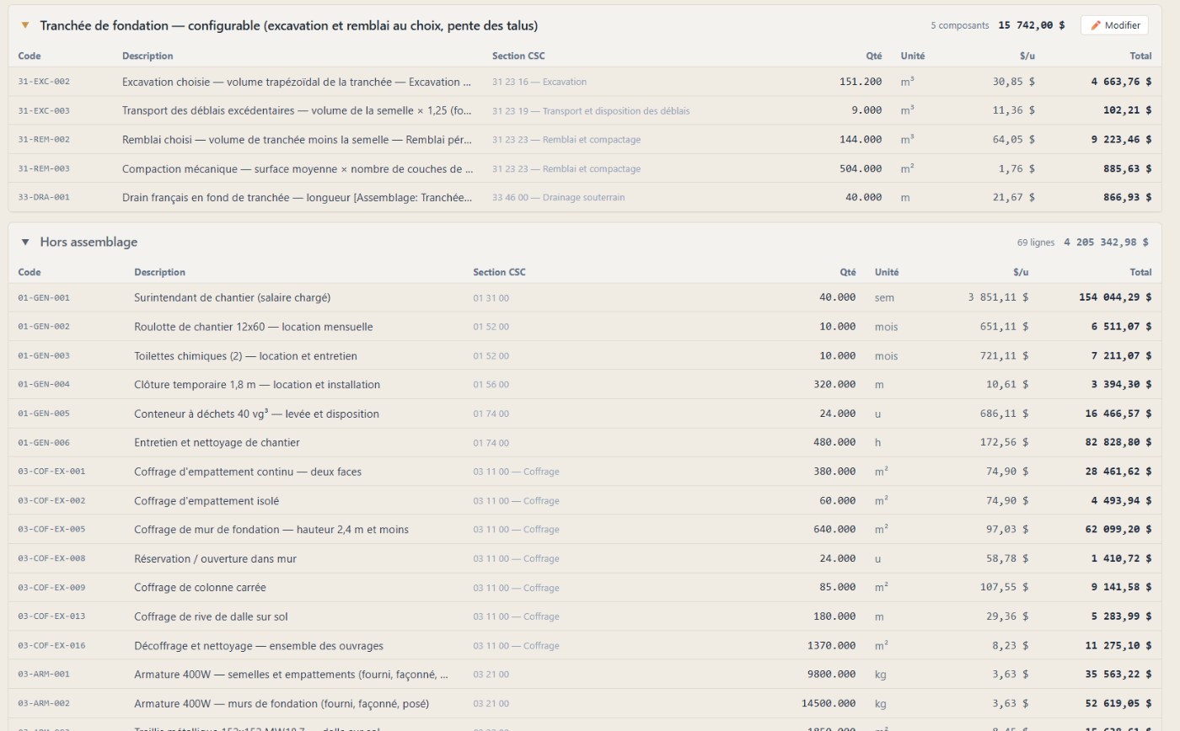
Task: Click total 154 044,29 $
Action: [1114, 297]
